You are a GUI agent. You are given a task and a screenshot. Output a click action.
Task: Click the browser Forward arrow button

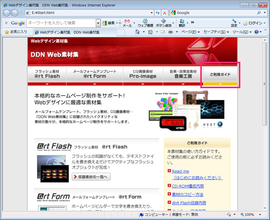tap(15, 13)
